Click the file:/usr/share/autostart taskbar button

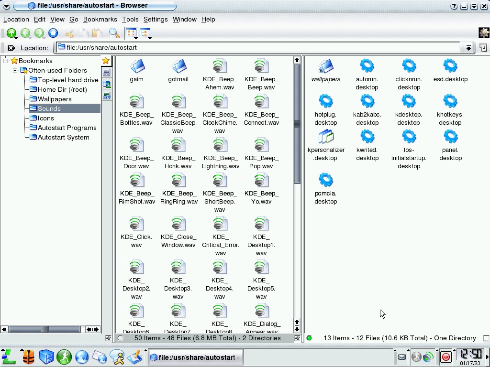click(x=194, y=357)
